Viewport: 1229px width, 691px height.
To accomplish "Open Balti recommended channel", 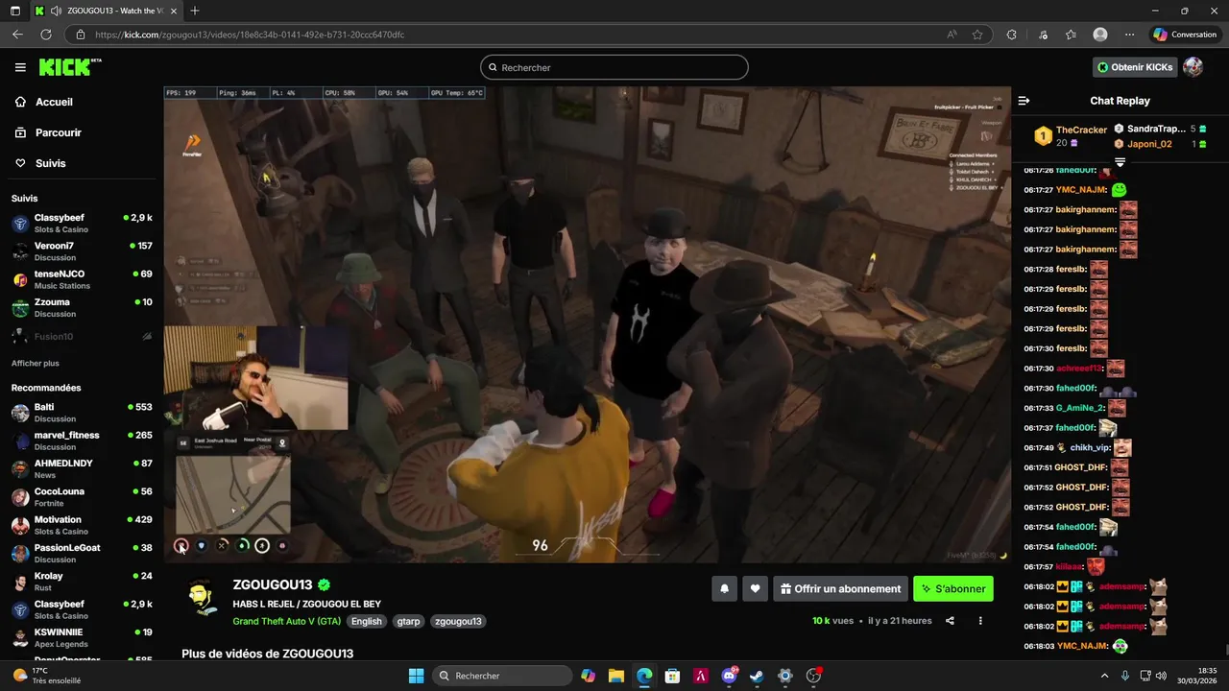I will point(82,413).
